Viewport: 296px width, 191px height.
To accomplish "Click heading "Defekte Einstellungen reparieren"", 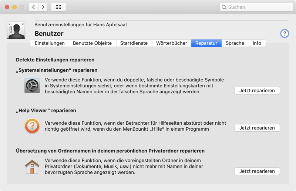I will point(55,60).
